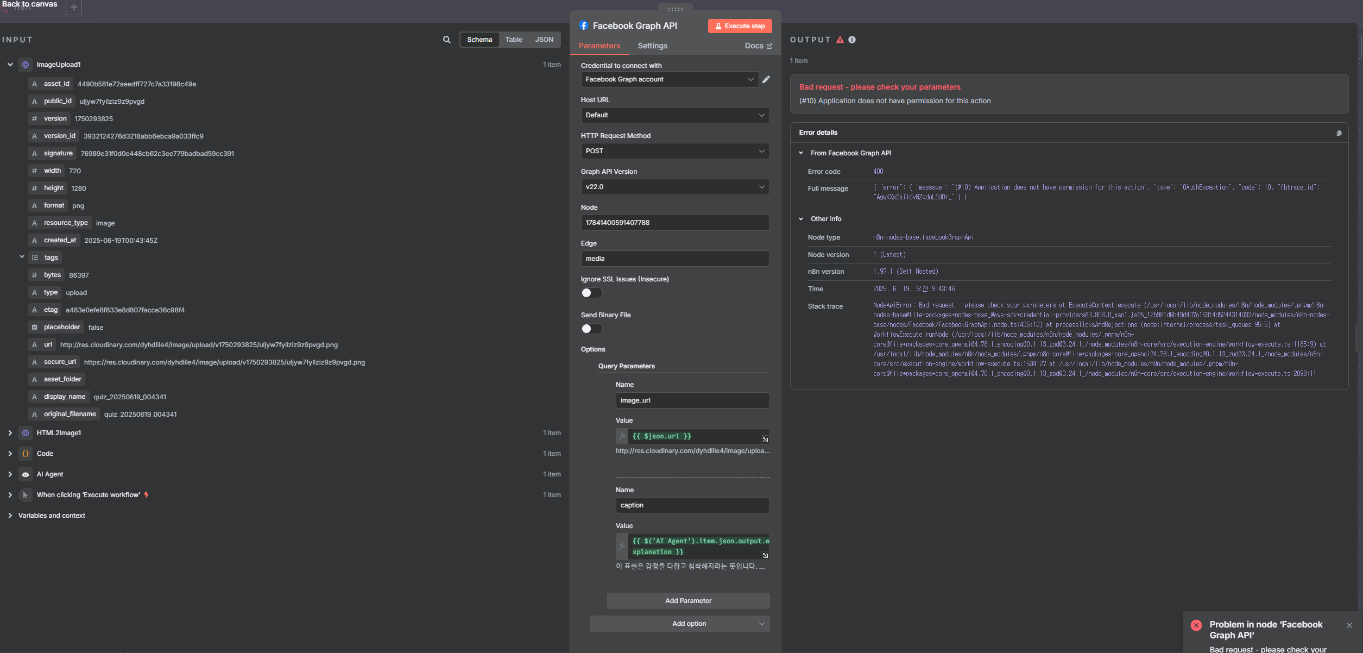
Task: Dismiss the error notification toast
Action: (x=1349, y=625)
